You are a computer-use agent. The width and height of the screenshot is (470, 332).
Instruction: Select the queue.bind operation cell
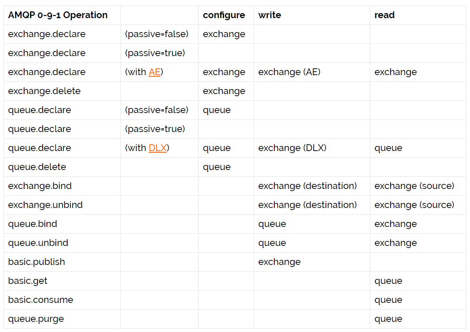point(33,224)
